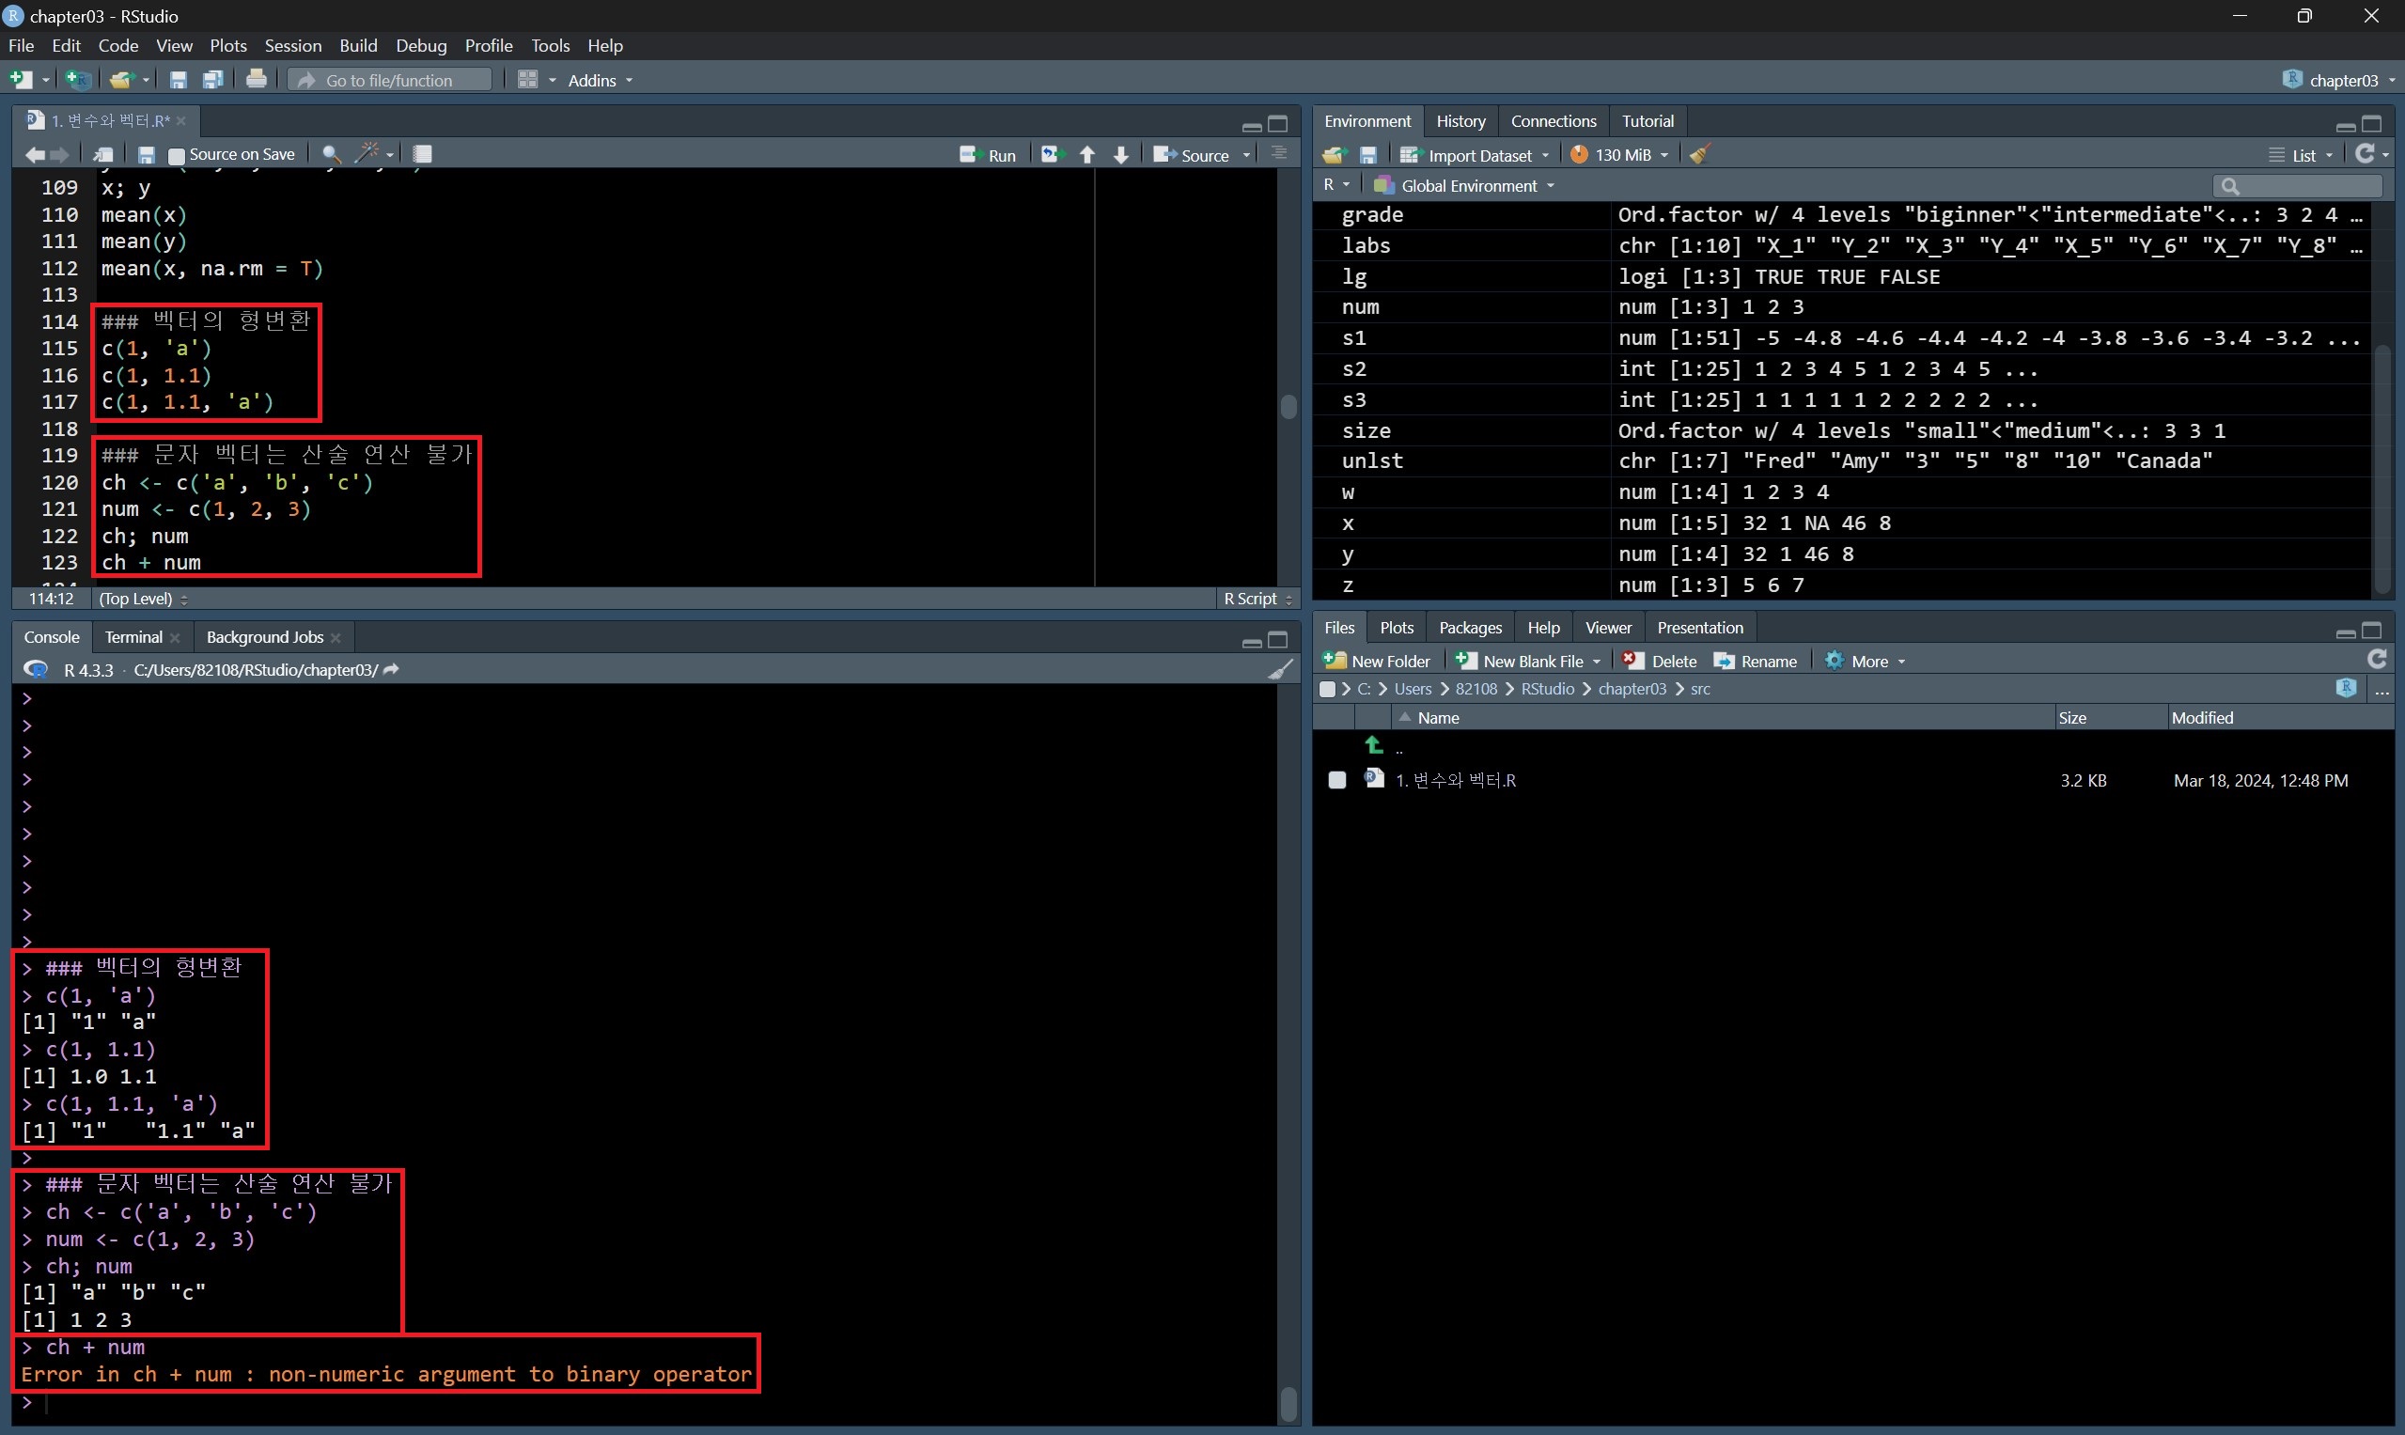Image resolution: width=2405 pixels, height=1435 pixels.
Task: Tick the select-all checkbox in the Files path bar
Action: 1328,690
